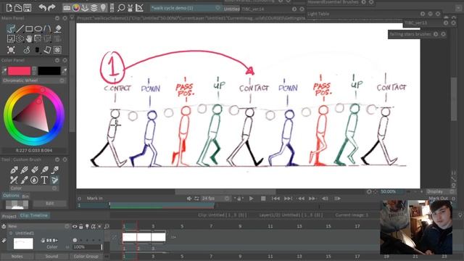The image size is (464, 261).
Task: Select the hand panning tool
Action: click(x=29, y=38)
